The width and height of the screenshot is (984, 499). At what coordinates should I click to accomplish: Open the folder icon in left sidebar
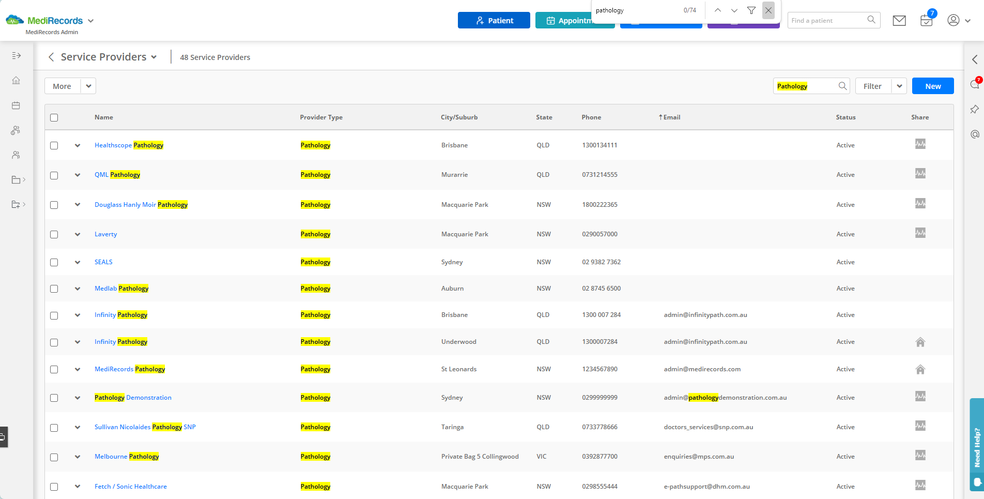coord(16,180)
